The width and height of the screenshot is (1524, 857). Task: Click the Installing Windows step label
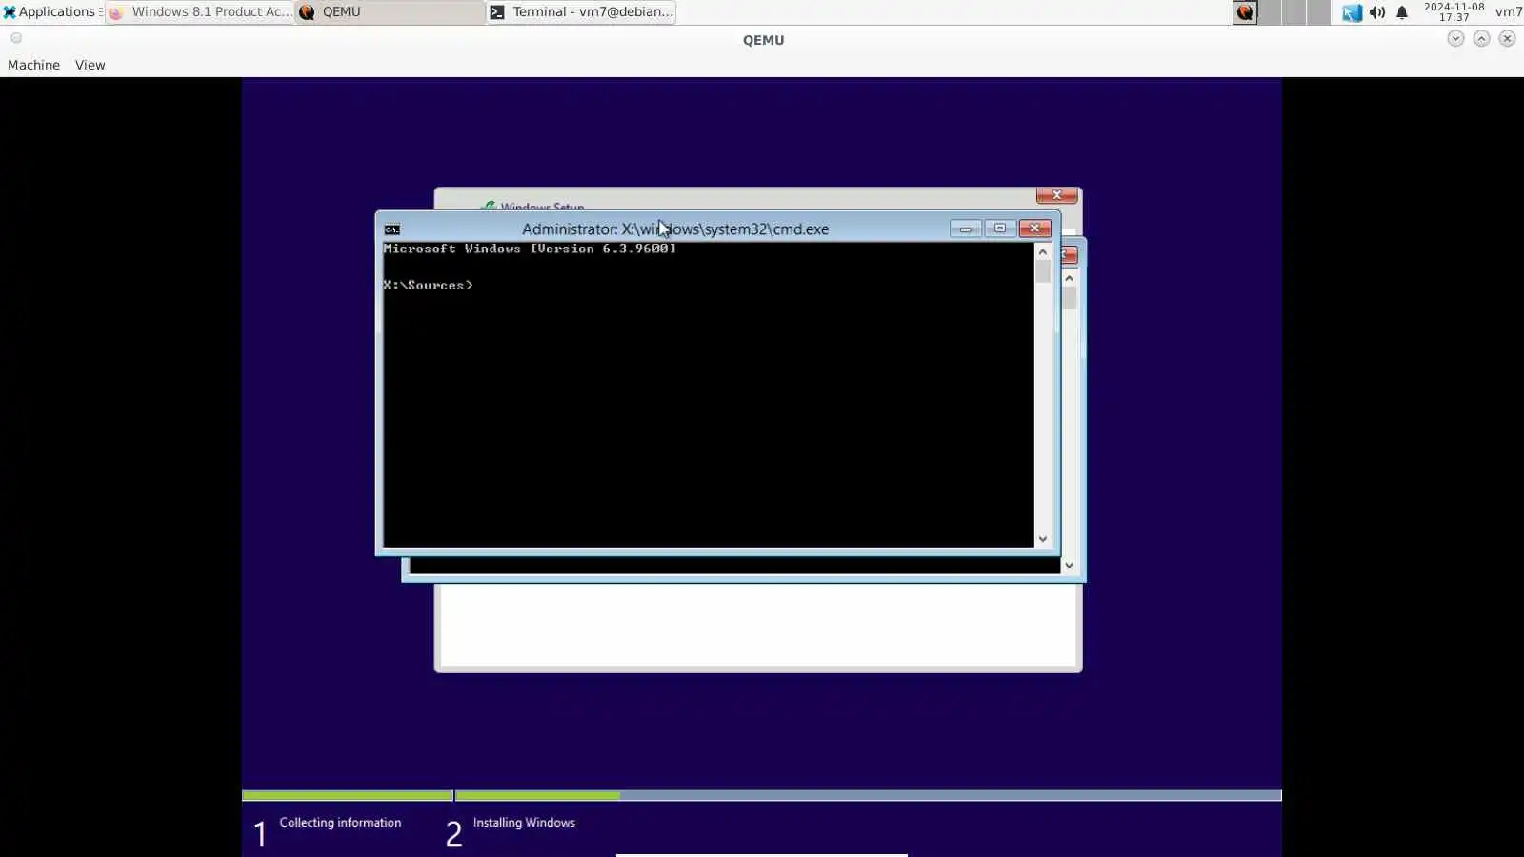tap(524, 823)
